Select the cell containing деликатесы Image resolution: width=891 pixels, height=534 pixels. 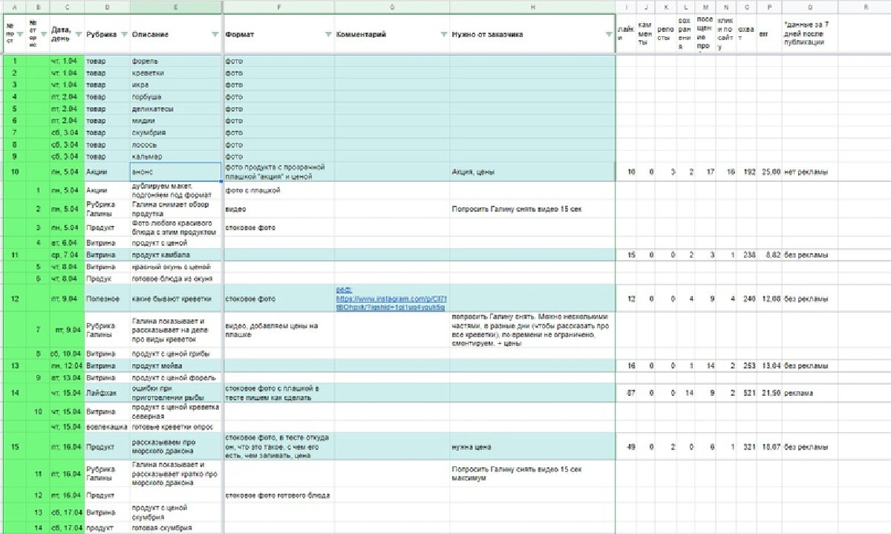(x=176, y=108)
